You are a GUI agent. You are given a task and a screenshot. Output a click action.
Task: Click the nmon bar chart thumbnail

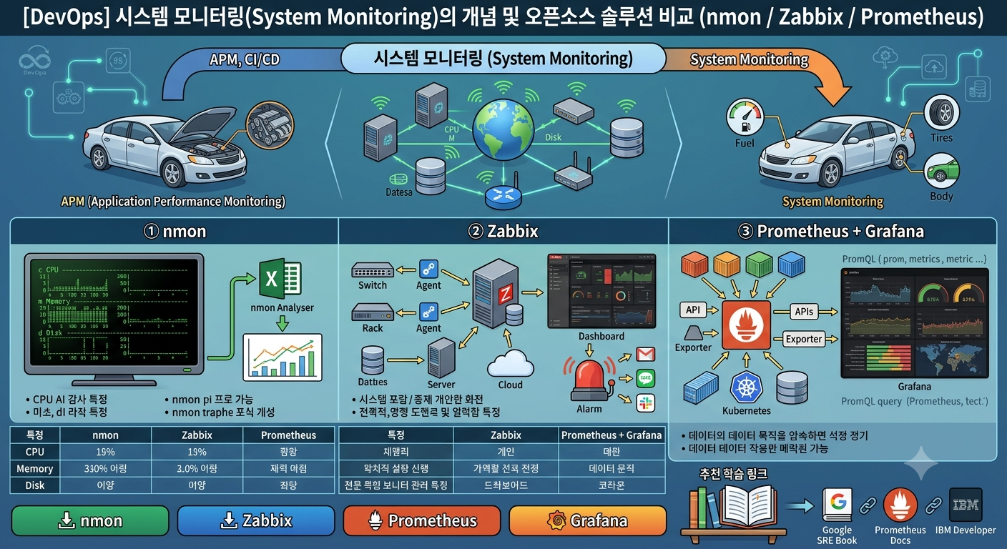click(282, 357)
